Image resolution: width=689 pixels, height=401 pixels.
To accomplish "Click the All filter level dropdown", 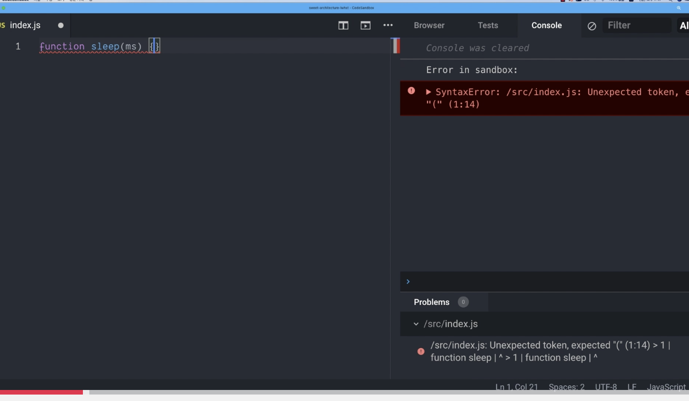I will coord(684,26).
